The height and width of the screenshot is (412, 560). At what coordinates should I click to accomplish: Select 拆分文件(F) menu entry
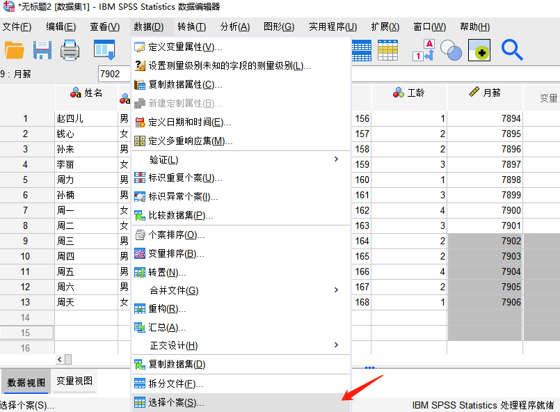coord(241,383)
